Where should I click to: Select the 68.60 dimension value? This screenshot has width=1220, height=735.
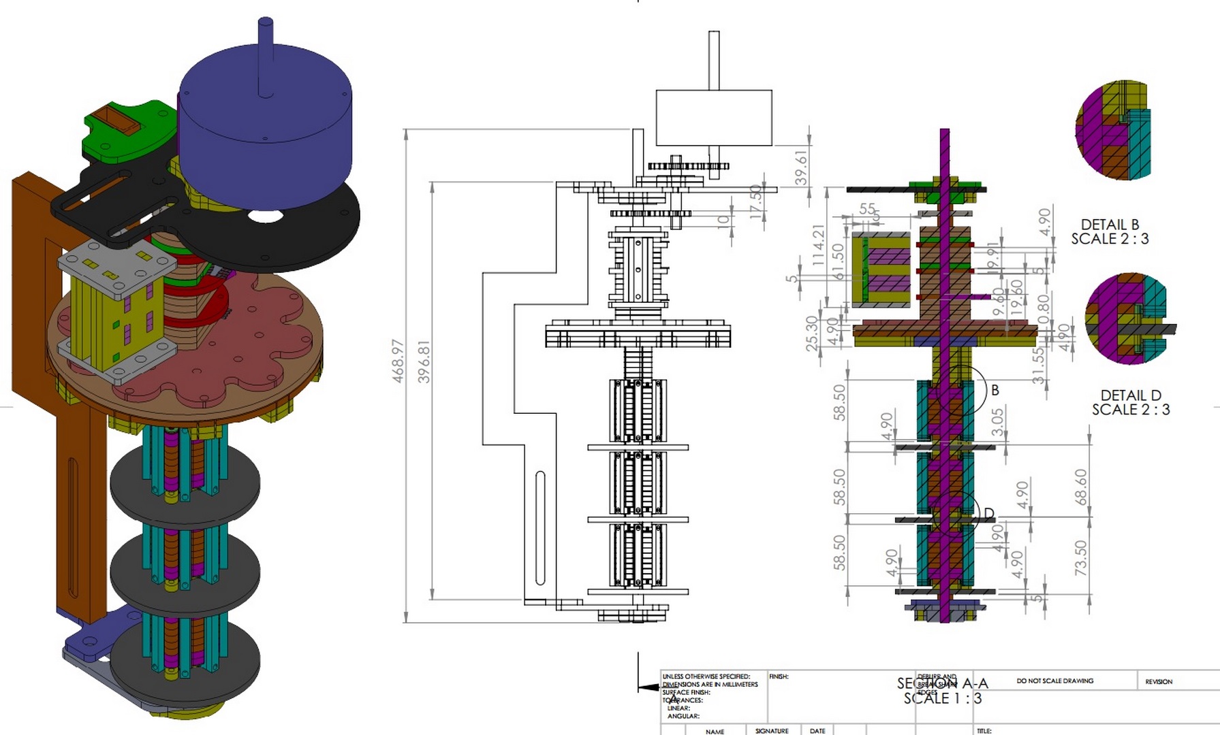[1081, 487]
